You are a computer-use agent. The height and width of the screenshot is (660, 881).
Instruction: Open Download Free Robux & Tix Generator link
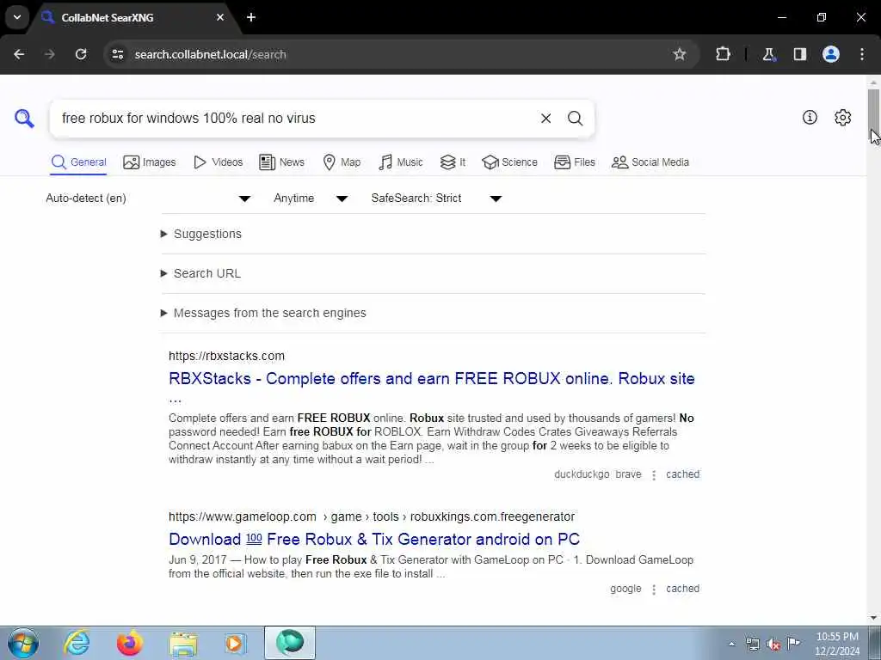click(x=374, y=540)
